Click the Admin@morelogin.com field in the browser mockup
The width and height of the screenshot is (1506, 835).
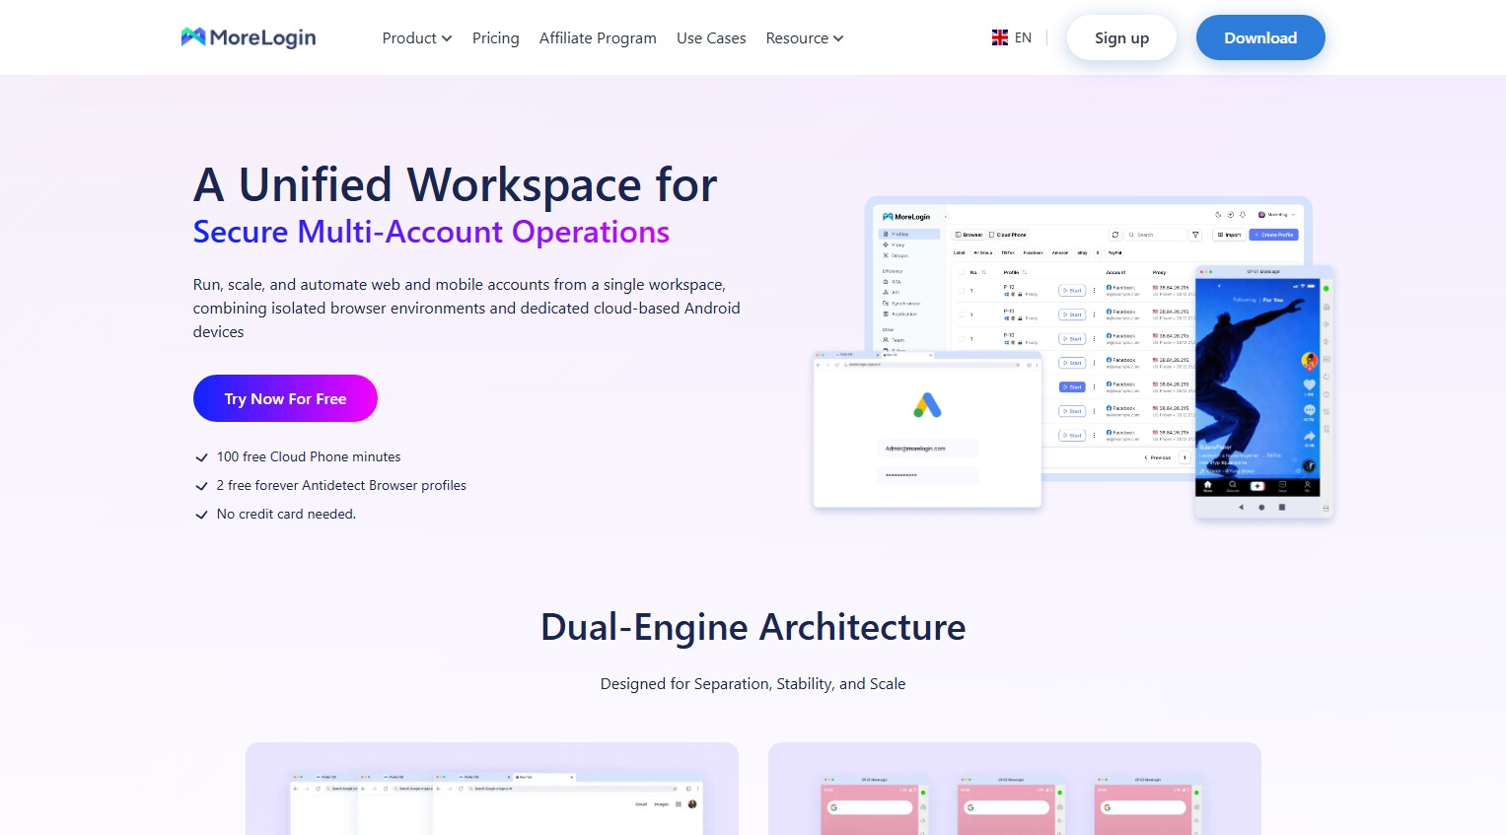[927, 449]
